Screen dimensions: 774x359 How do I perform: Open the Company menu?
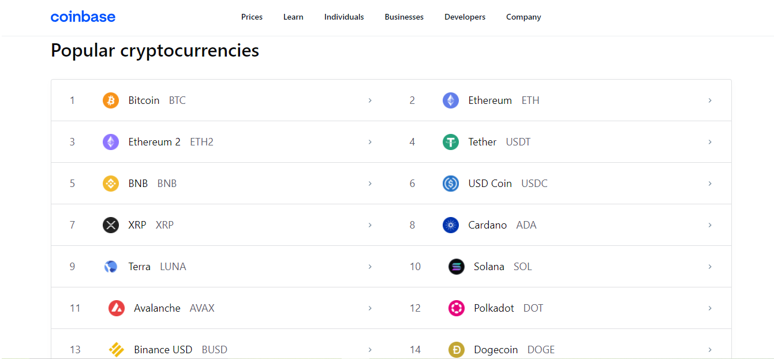point(524,17)
